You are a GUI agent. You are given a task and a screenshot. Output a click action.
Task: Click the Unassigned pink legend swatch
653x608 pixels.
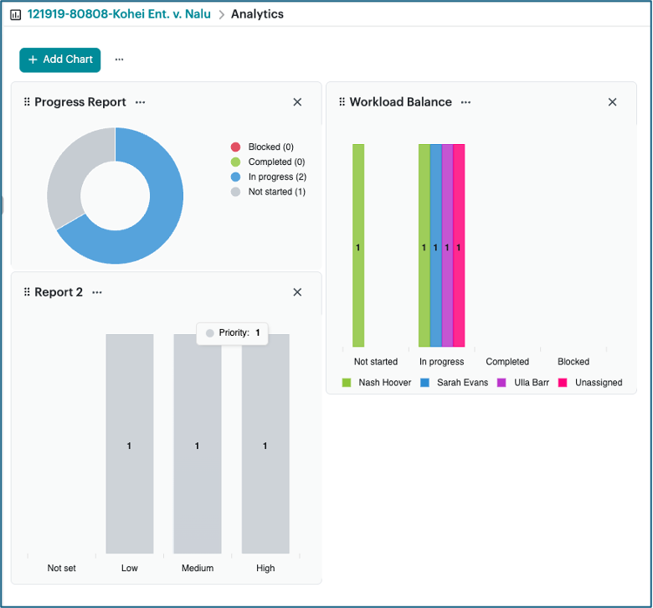pyautogui.click(x=563, y=383)
